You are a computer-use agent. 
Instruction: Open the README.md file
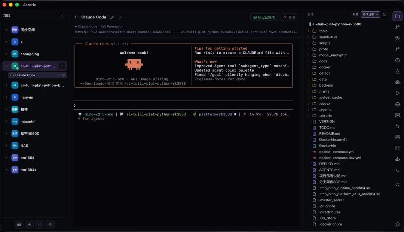pos(329,133)
